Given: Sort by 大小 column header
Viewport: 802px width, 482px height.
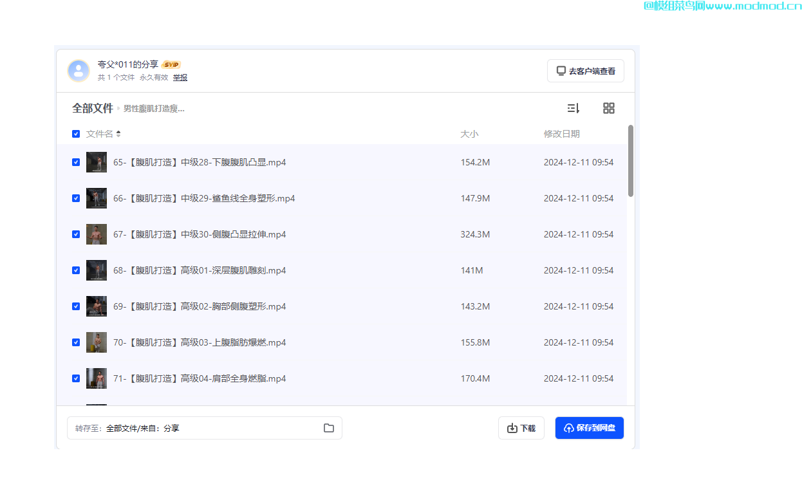Looking at the screenshot, I should pos(469,134).
